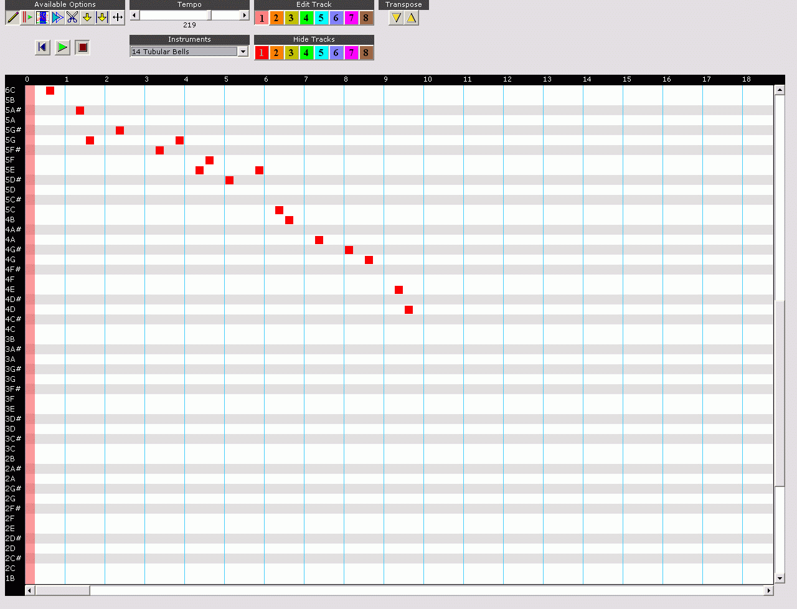
Task: Select the yellow down arrow tool
Action: tap(87, 18)
